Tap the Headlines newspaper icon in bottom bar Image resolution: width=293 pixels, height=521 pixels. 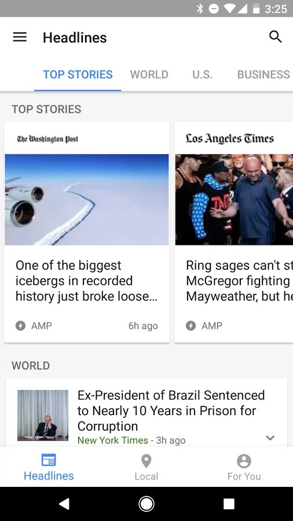[49, 460]
